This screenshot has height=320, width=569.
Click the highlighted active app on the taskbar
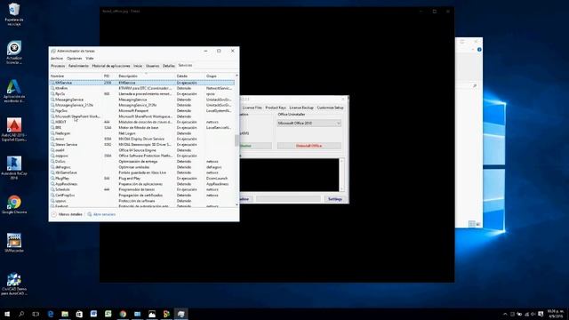click(x=181, y=314)
